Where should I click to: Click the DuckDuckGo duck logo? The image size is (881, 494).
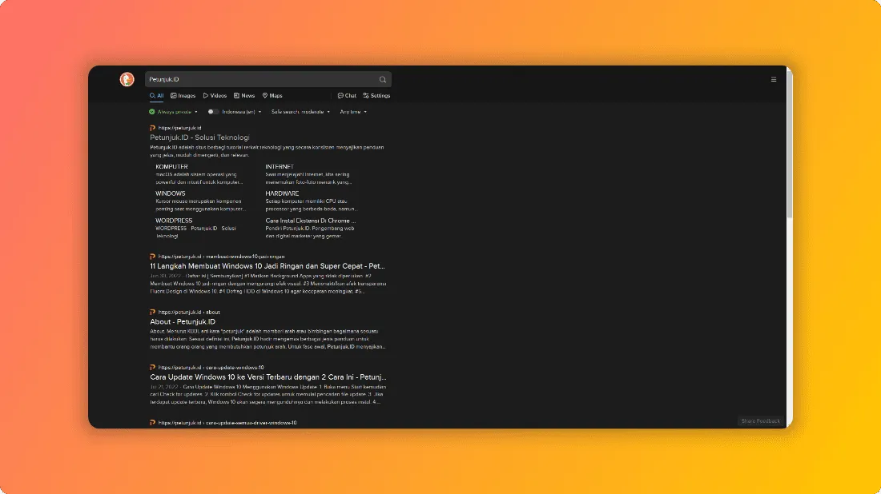coord(127,79)
